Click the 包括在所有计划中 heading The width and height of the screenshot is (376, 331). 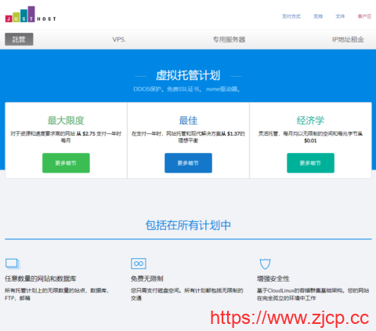188,225
